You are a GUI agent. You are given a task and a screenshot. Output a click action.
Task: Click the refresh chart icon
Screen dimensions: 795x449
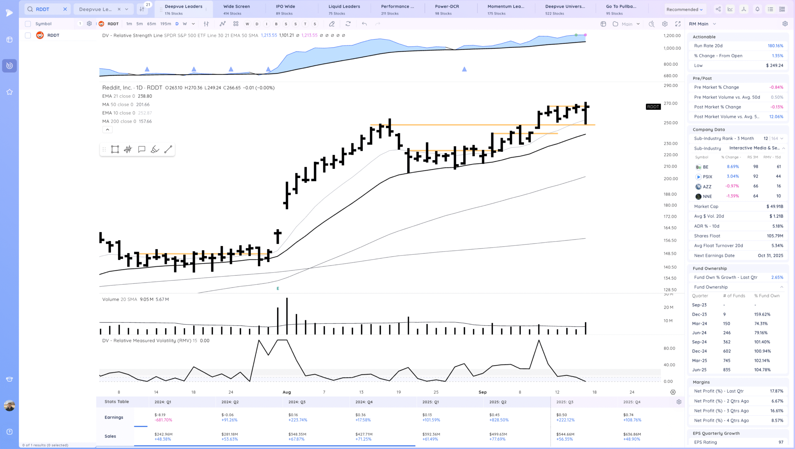pyautogui.click(x=348, y=24)
